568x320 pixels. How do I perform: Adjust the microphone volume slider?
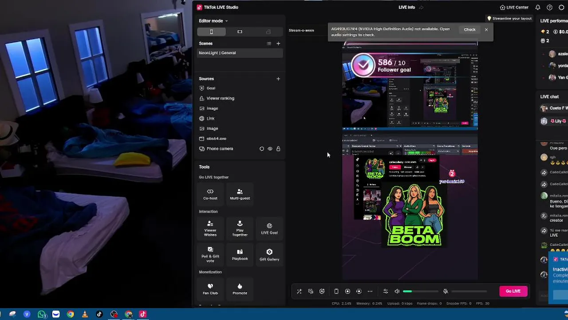(469, 292)
